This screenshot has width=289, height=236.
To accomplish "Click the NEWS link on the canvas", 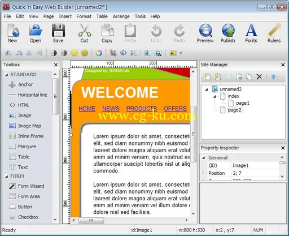I will [111, 109].
